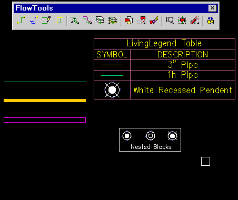Close the FlowTools toolbar
The height and width of the screenshot is (200, 238).
tap(212, 8)
